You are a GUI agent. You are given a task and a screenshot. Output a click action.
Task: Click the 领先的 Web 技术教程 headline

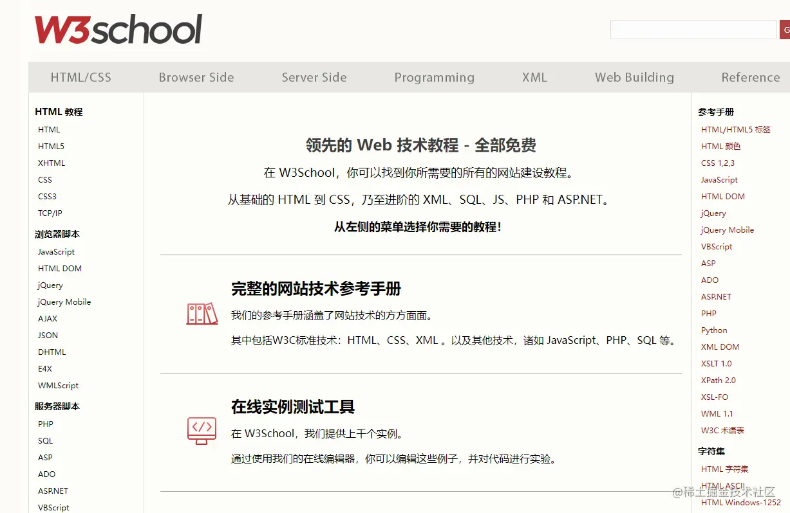[421, 145]
